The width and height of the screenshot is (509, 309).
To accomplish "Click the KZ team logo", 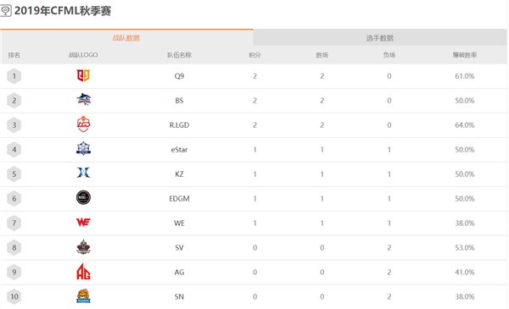I will tap(83, 173).
